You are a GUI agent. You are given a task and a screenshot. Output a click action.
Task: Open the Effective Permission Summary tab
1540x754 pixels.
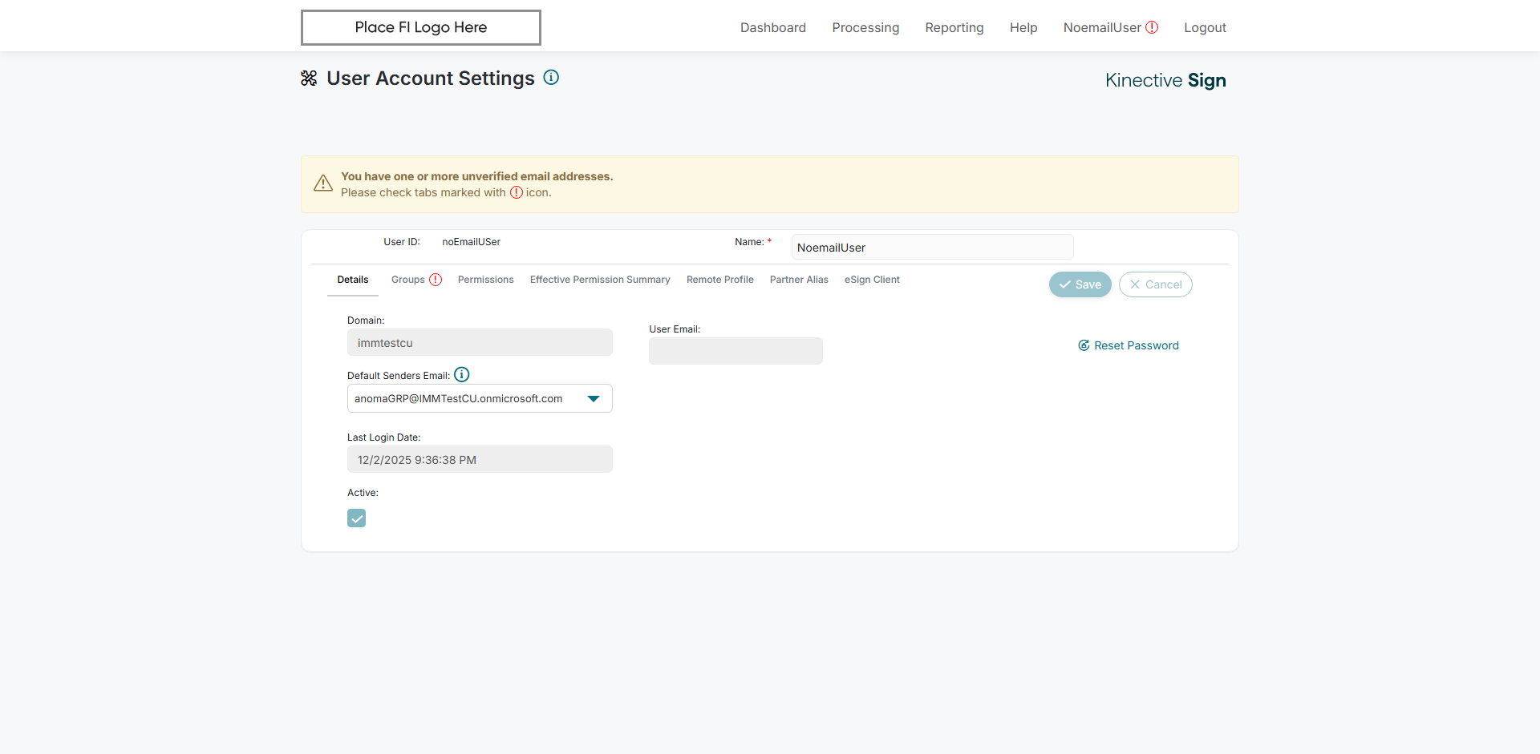tap(600, 280)
